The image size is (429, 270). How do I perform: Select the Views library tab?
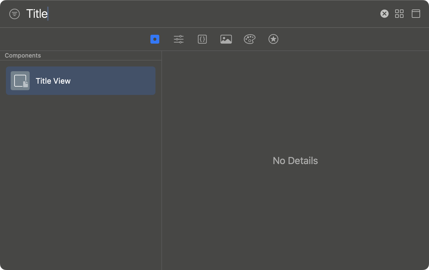(x=155, y=39)
